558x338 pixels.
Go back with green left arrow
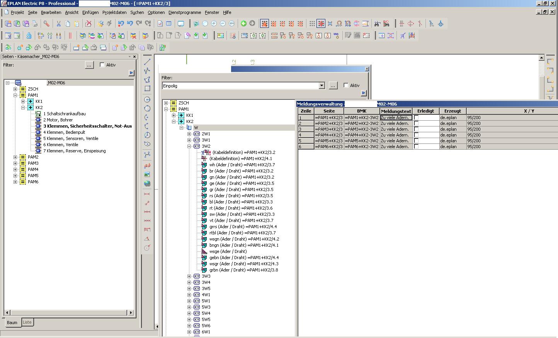tap(243, 24)
